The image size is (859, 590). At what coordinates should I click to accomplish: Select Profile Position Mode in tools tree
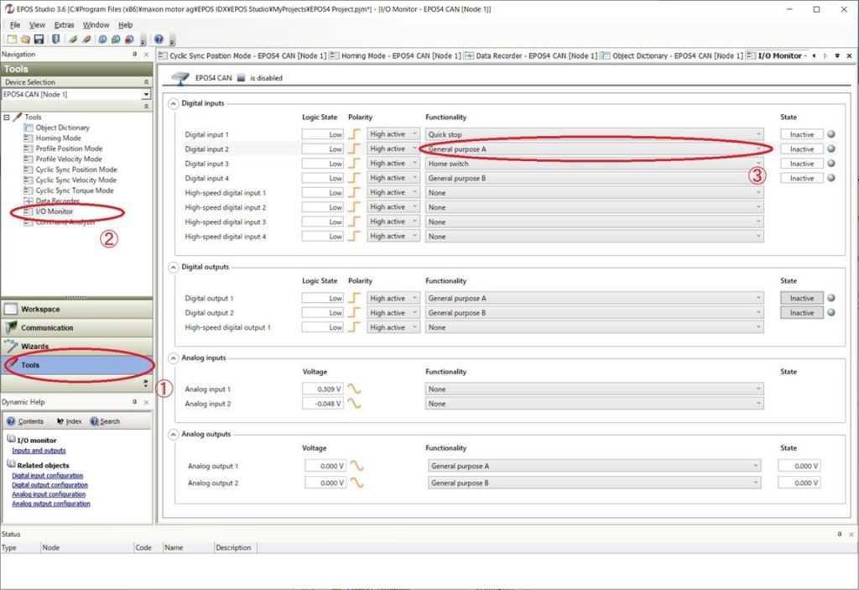[69, 149]
